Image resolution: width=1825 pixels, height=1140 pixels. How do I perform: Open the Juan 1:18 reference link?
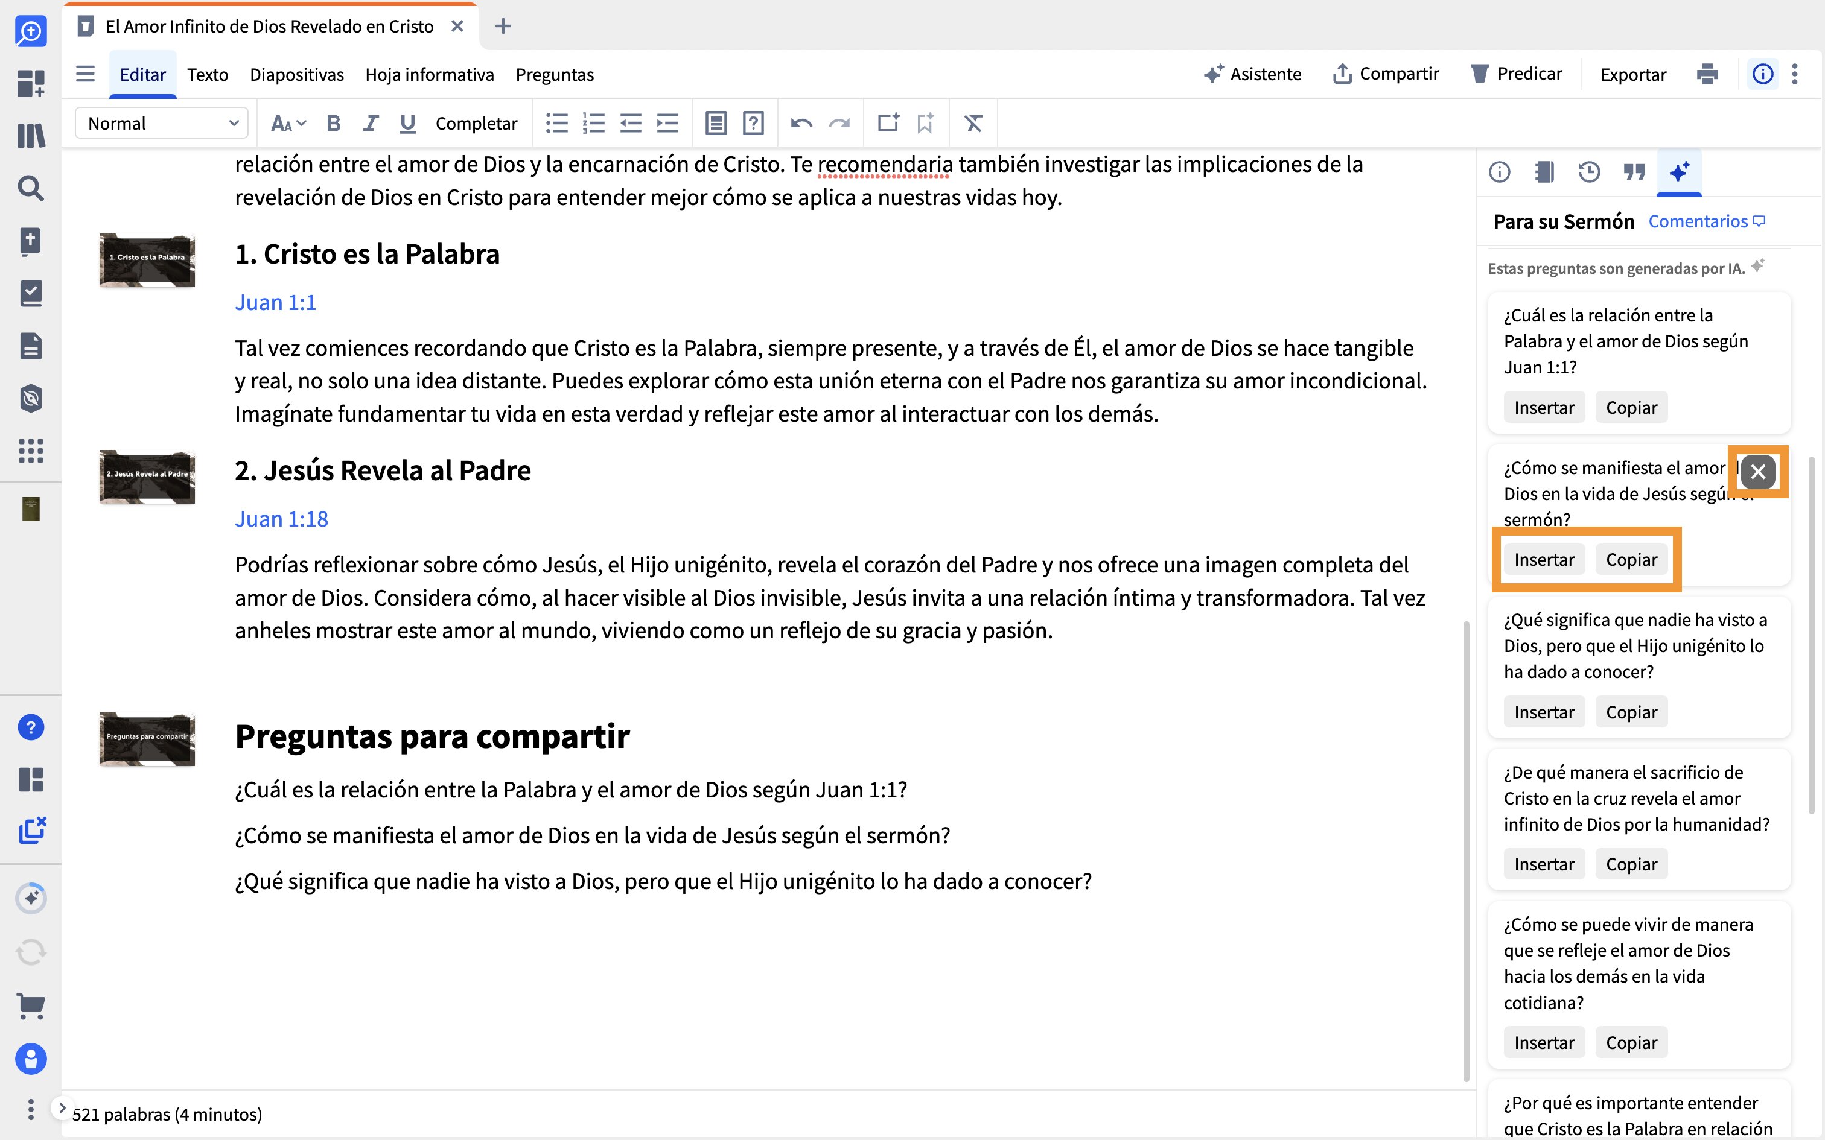[x=281, y=519]
